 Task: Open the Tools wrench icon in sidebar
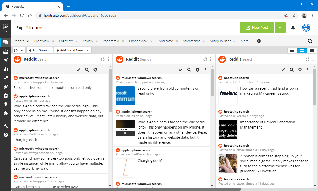click(6, 125)
